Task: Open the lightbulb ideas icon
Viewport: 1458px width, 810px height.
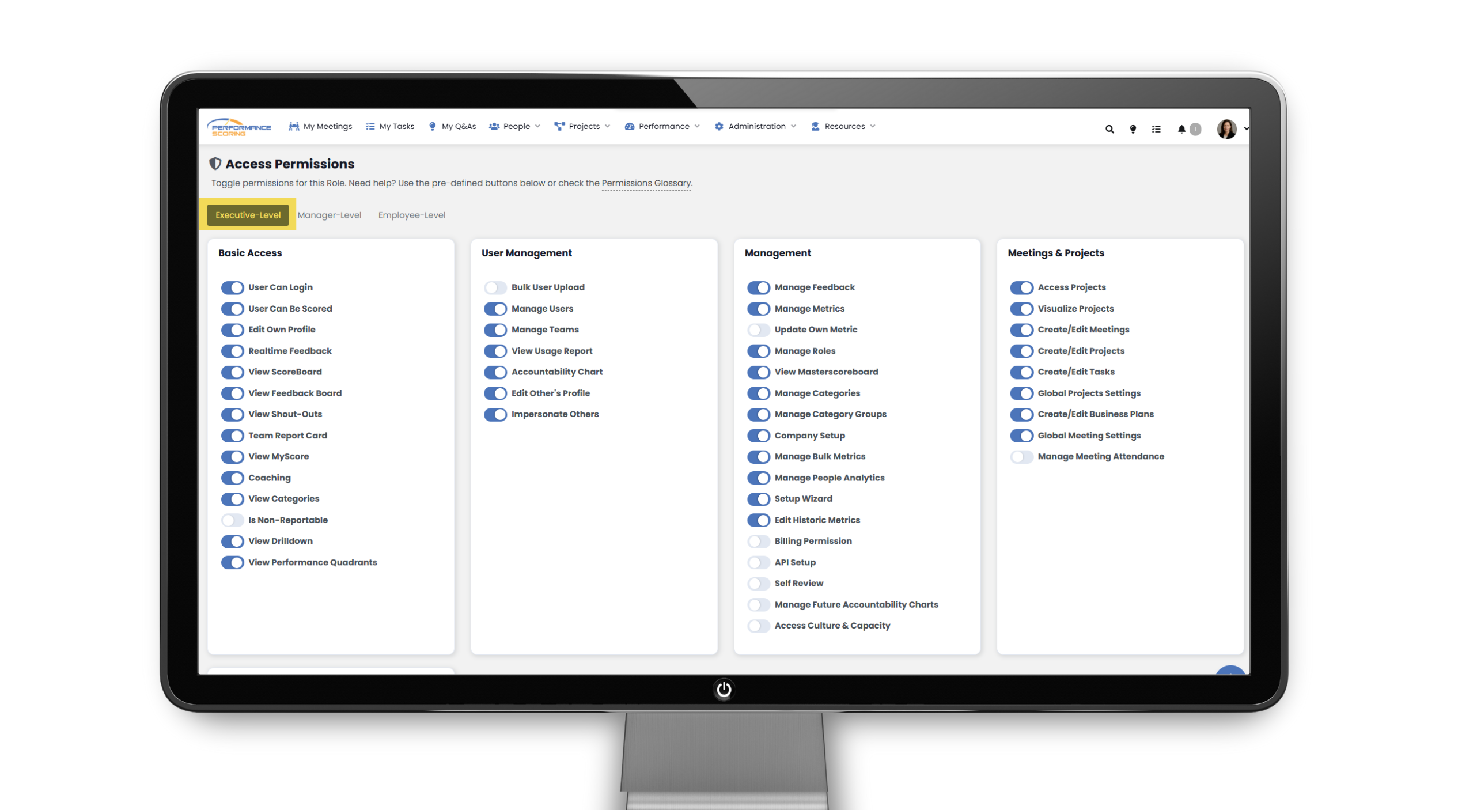Action: [x=1133, y=129]
